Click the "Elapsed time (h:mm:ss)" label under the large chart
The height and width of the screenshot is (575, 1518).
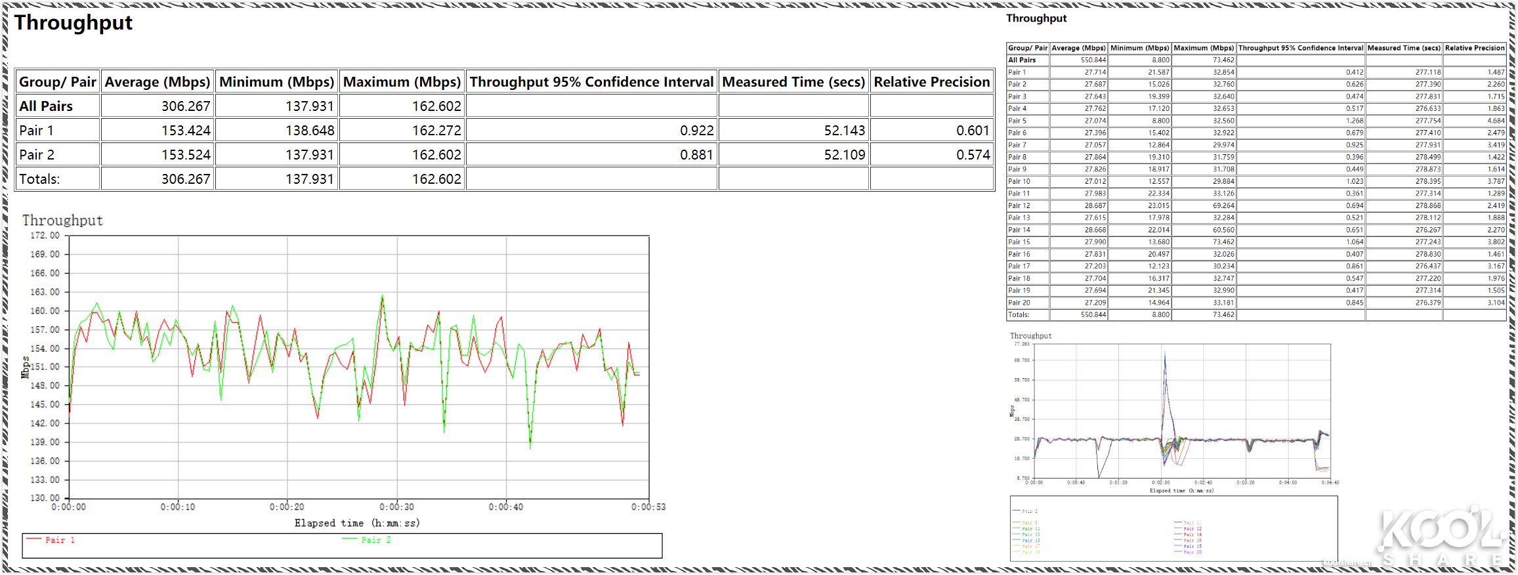(x=357, y=523)
